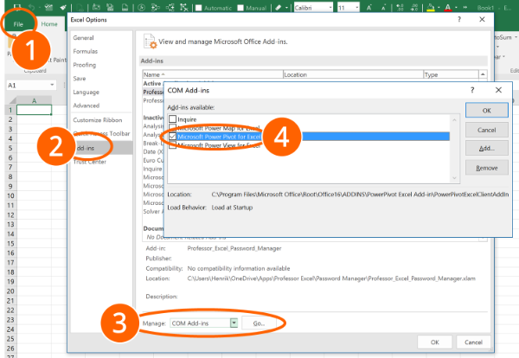Click scroll down arrow in COM Add-ins list
Viewport: 519px width, 358px height.
[454, 178]
